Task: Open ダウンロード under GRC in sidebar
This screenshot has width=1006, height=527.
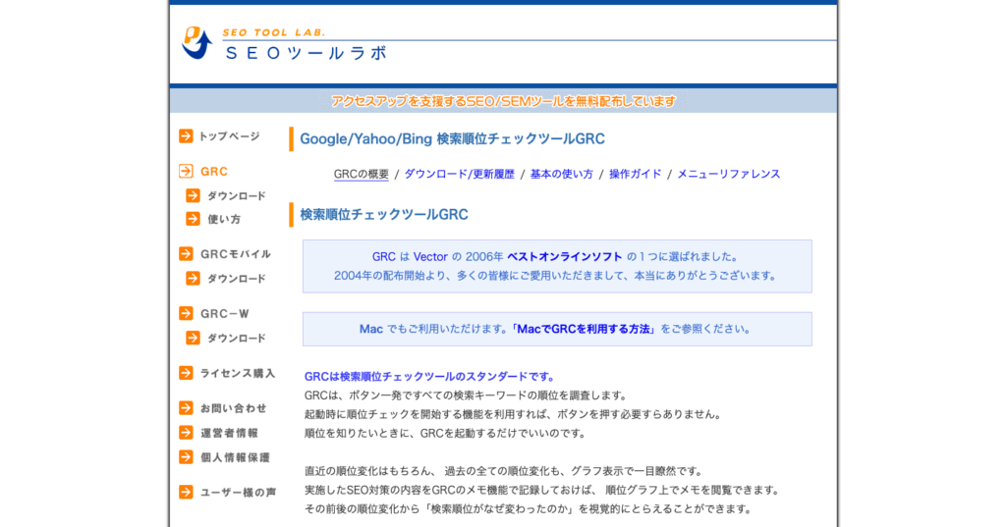Action: point(237,195)
